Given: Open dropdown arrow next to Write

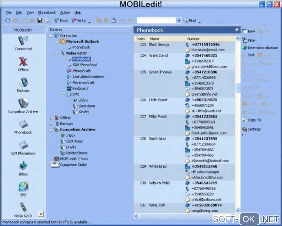Looking at the screenshot, I should (89, 22).
